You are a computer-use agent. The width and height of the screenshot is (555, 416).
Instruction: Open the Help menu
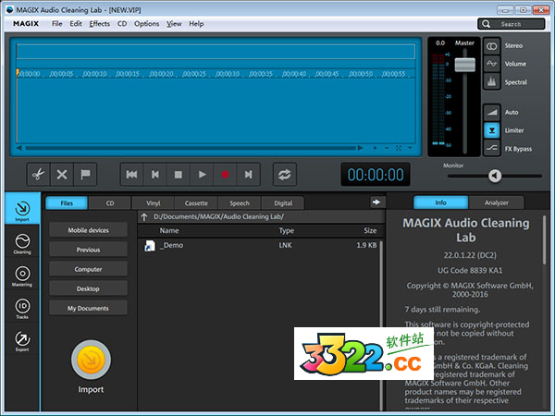tap(196, 24)
